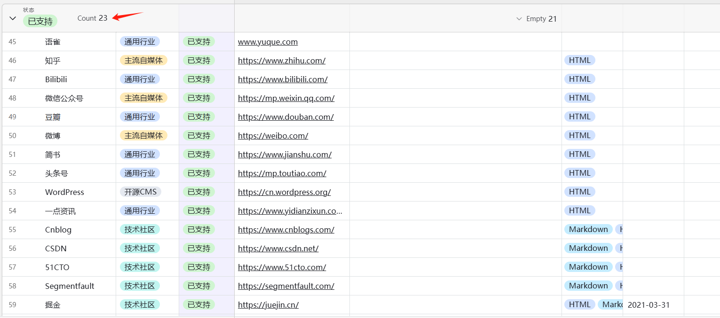Click the 主流自媒体 tag in 微博 row

[x=143, y=135]
